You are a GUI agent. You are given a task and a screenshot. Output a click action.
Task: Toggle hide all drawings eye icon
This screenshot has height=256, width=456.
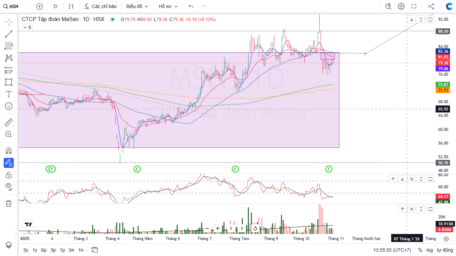pyautogui.click(x=9, y=186)
